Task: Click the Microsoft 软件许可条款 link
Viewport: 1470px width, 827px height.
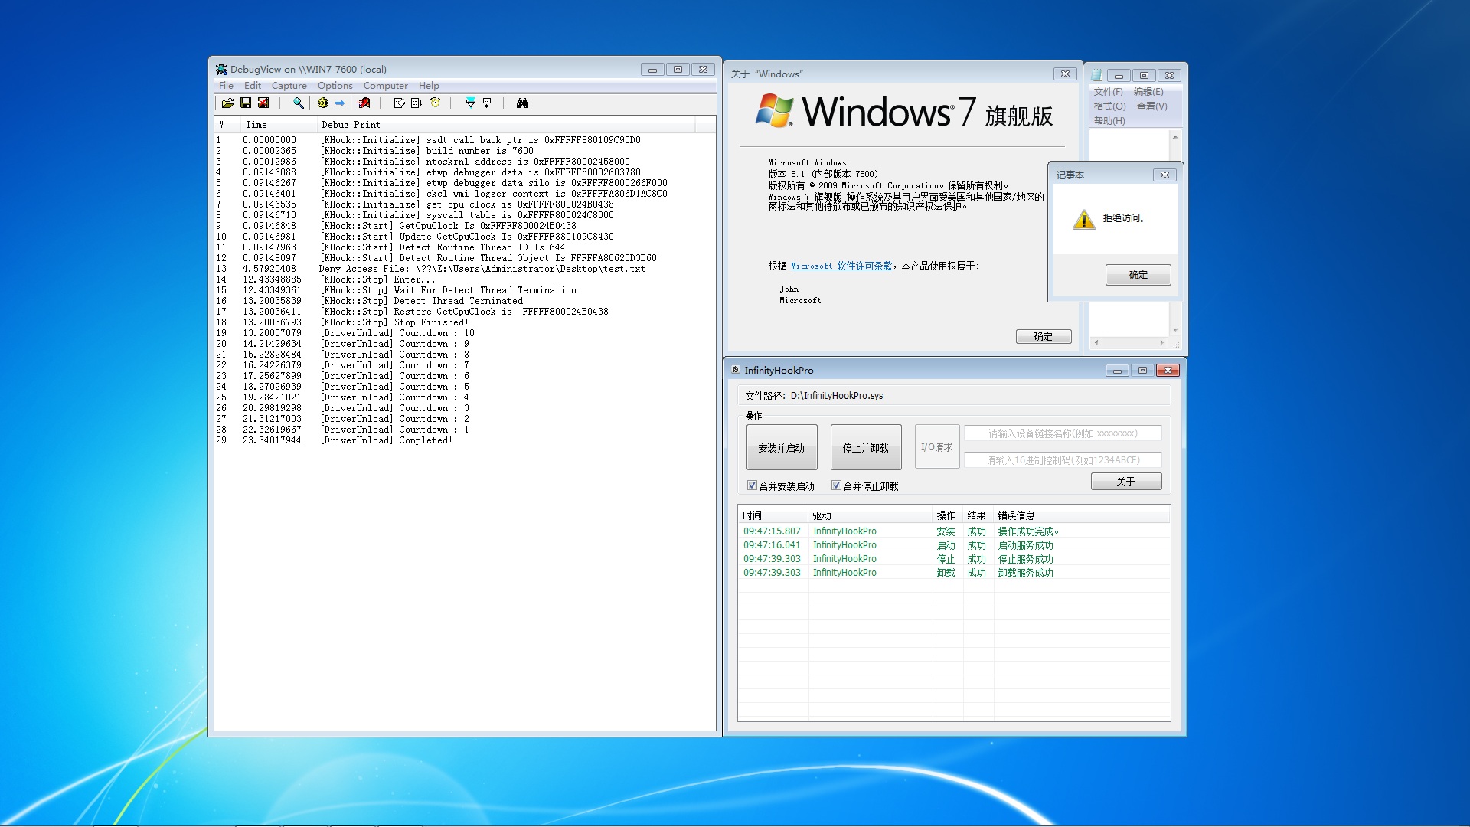Action: (x=841, y=266)
